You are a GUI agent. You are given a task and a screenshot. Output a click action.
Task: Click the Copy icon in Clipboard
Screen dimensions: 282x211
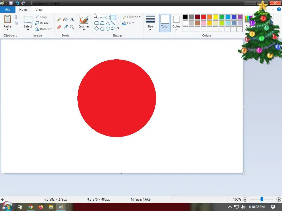point(16,23)
